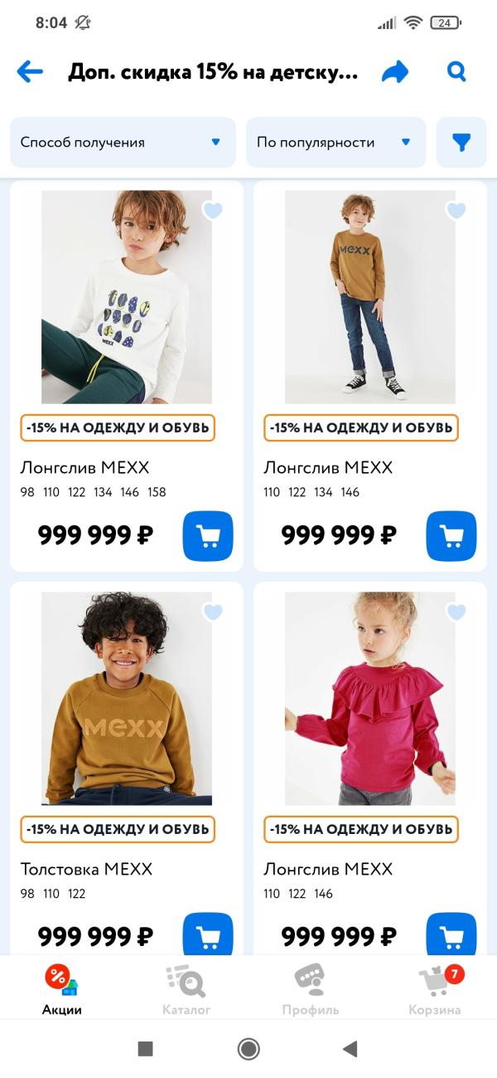Tap the Android home circle button

pyautogui.click(x=248, y=1049)
